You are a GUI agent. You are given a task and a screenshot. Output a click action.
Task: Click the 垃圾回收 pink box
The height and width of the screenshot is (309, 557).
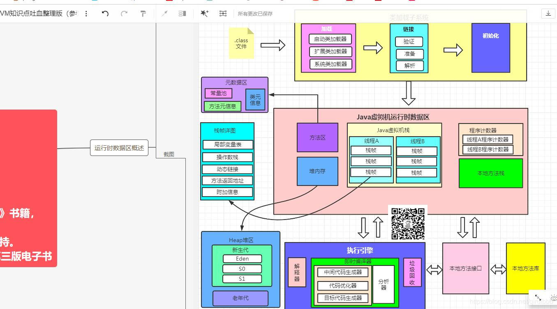[x=412, y=272]
